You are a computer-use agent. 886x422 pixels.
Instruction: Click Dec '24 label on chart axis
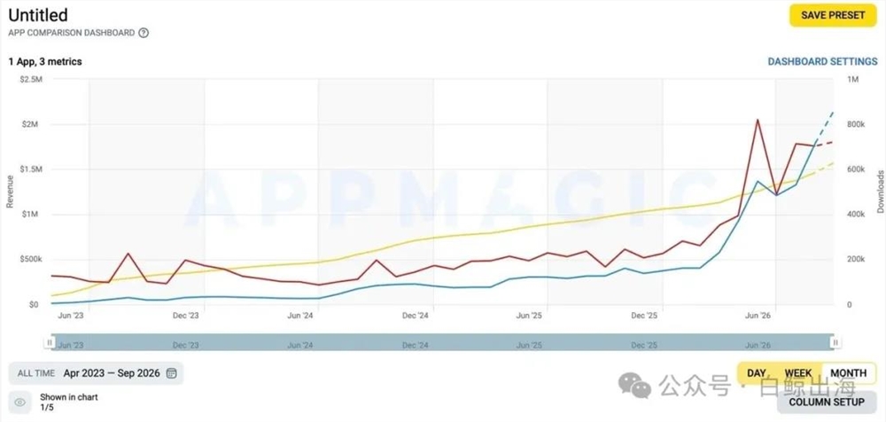point(416,316)
